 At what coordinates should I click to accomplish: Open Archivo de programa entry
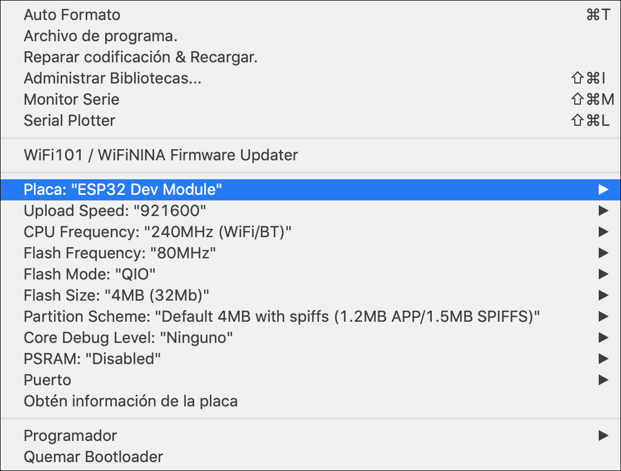click(310, 36)
